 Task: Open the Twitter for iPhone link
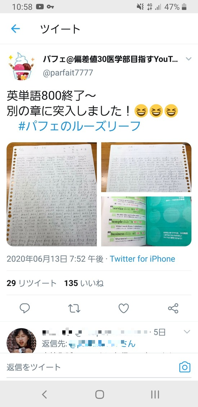[142, 259]
